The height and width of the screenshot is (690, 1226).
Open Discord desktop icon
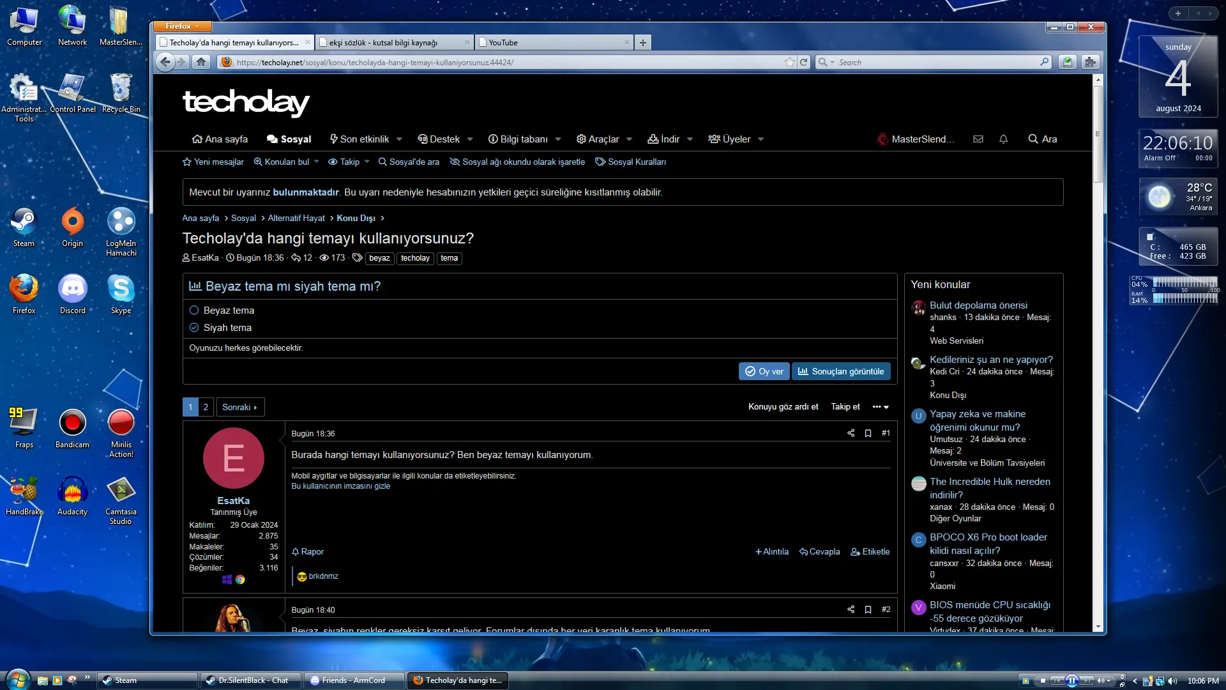tap(72, 294)
